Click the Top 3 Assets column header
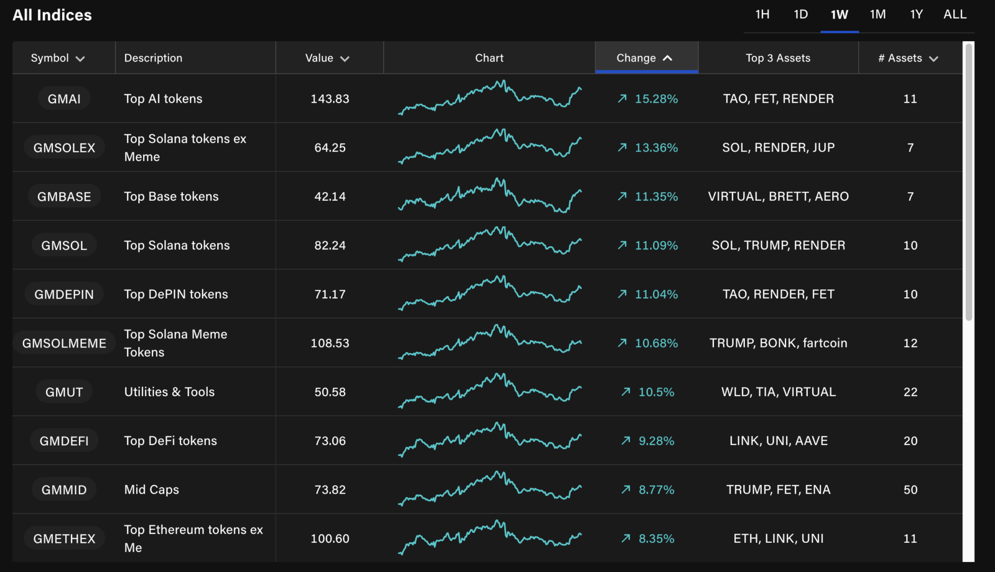This screenshot has width=995, height=572. [778, 58]
